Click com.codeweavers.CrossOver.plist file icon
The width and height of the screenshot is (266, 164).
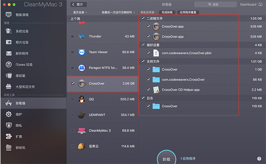tap(156, 53)
